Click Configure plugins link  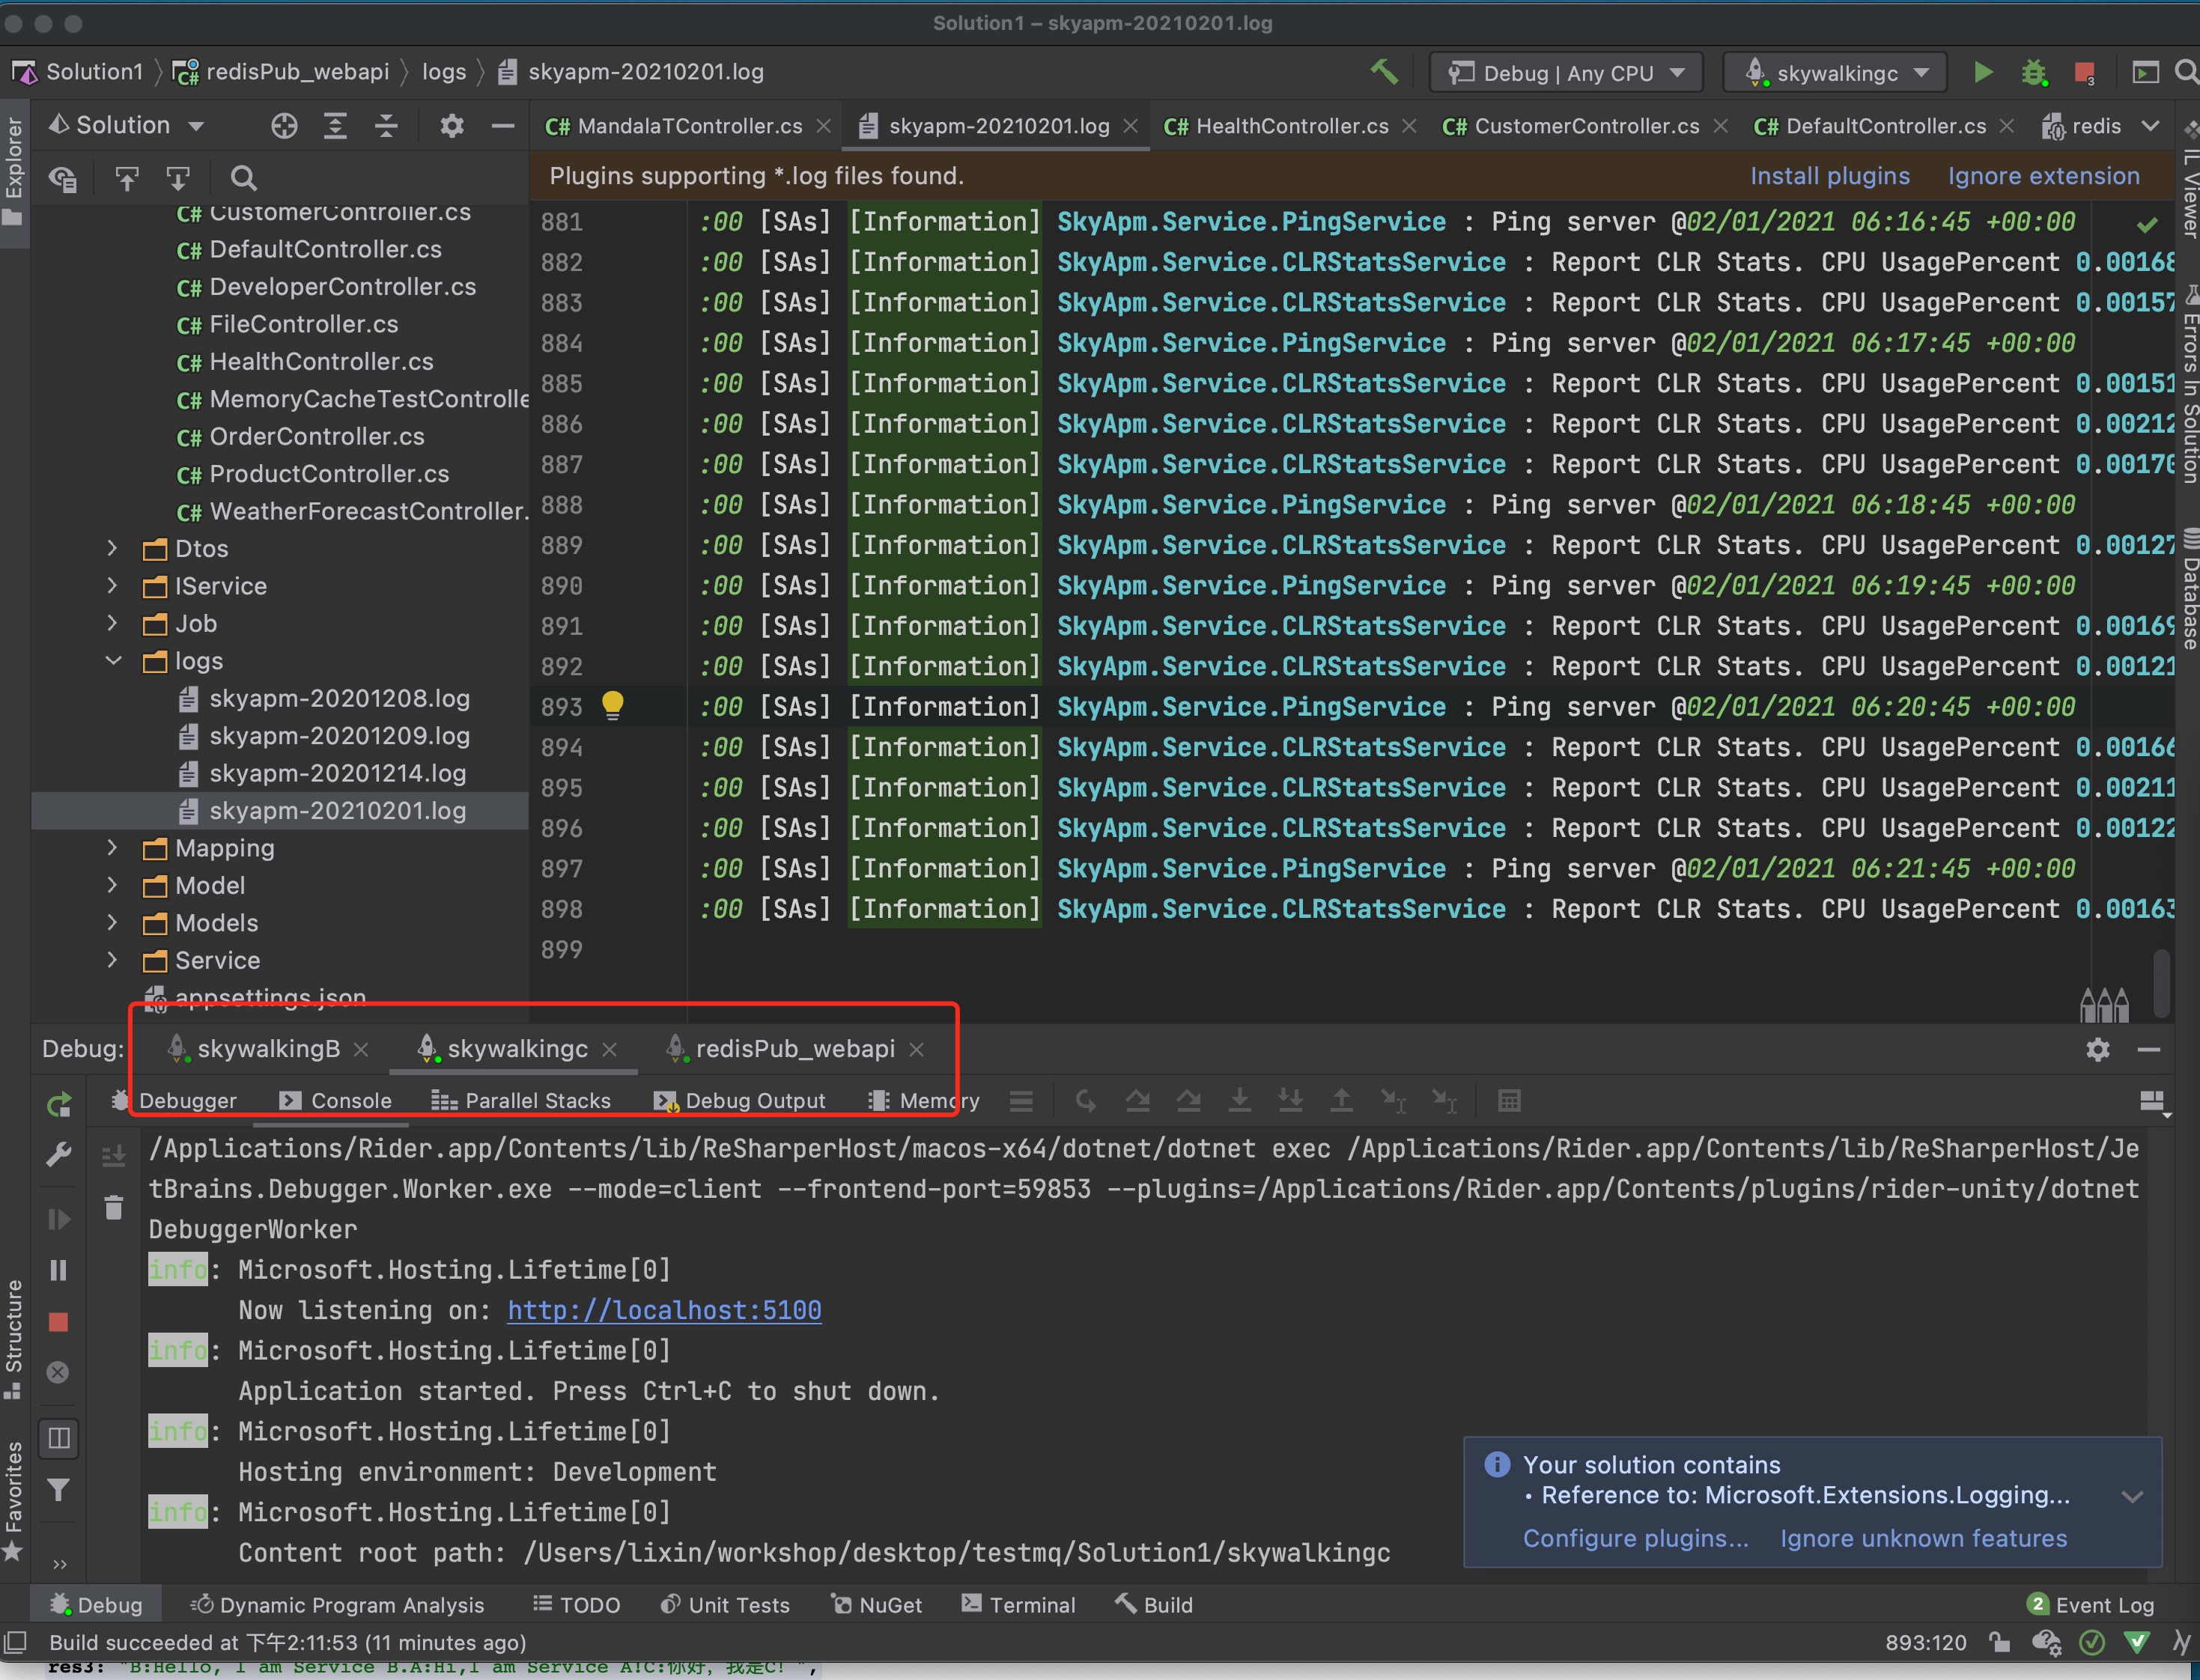point(1636,1538)
